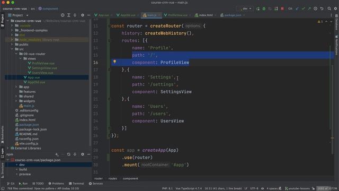This screenshot has height=191, width=339.
Task: Click the plus icon in the npm panel
Action: click(57, 154)
